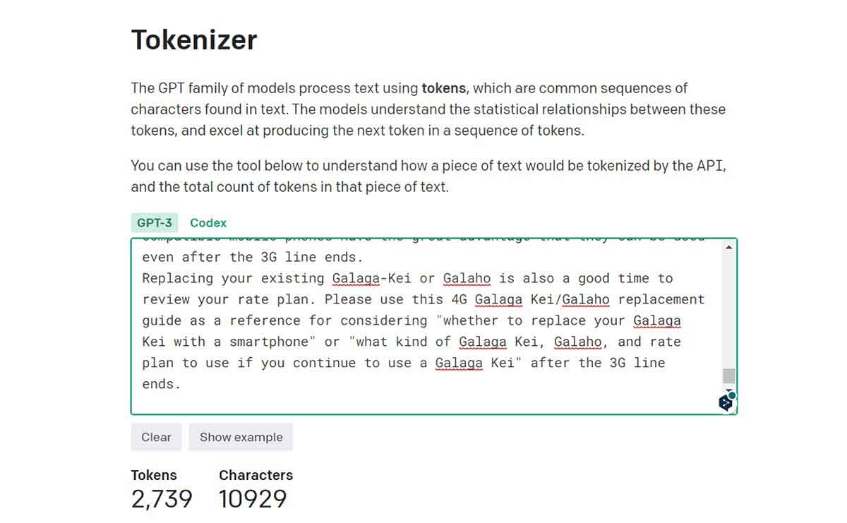This screenshot has height=523, width=847.
Task: Switch to the Codex tab
Action: [208, 222]
